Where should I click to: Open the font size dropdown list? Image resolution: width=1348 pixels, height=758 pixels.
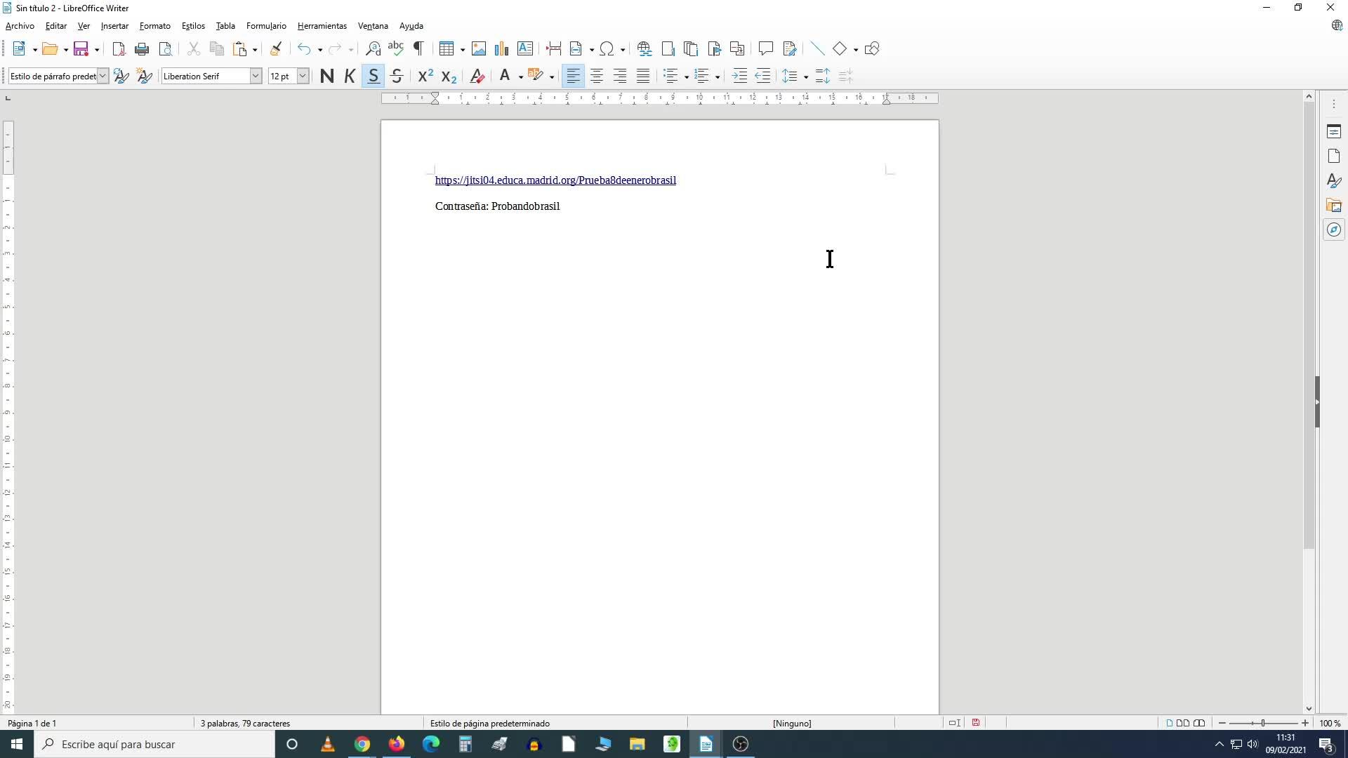click(x=303, y=77)
